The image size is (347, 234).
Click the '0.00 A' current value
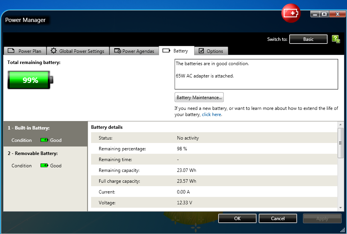(x=183, y=192)
